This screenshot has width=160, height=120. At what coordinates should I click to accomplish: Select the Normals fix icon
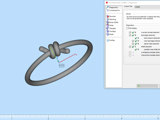pyautogui.click(x=107, y=16)
